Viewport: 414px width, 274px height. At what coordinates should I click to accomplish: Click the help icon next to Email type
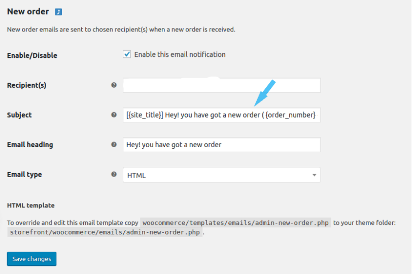point(114,175)
